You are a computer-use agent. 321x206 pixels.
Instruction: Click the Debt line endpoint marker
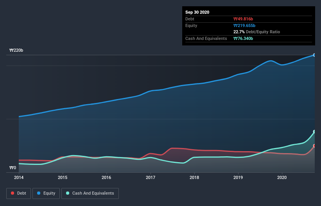tap(314, 146)
